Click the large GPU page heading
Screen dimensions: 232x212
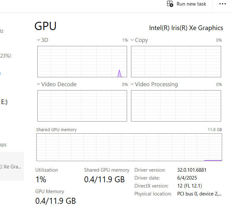point(45,26)
